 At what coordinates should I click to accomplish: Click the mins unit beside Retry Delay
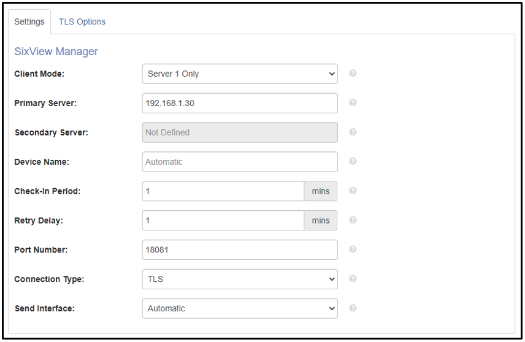click(320, 221)
